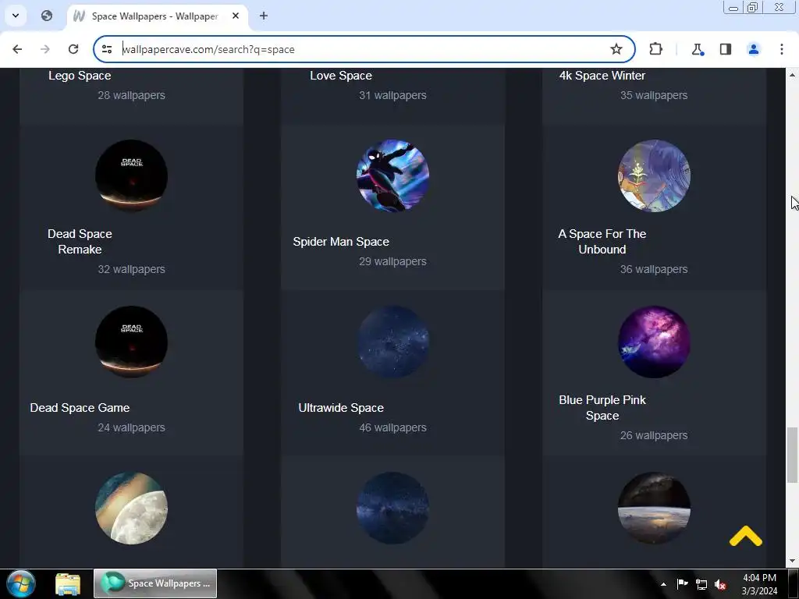Viewport: 799px width, 599px height.
Task: Expand the tab search dropdown arrow
Action: 16,16
